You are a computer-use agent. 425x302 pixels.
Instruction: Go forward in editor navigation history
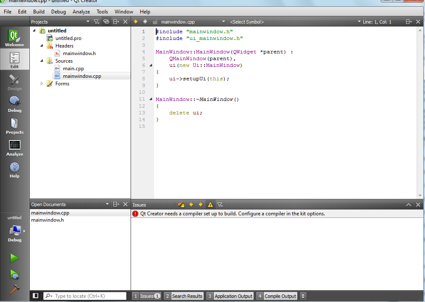(x=145, y=21)
